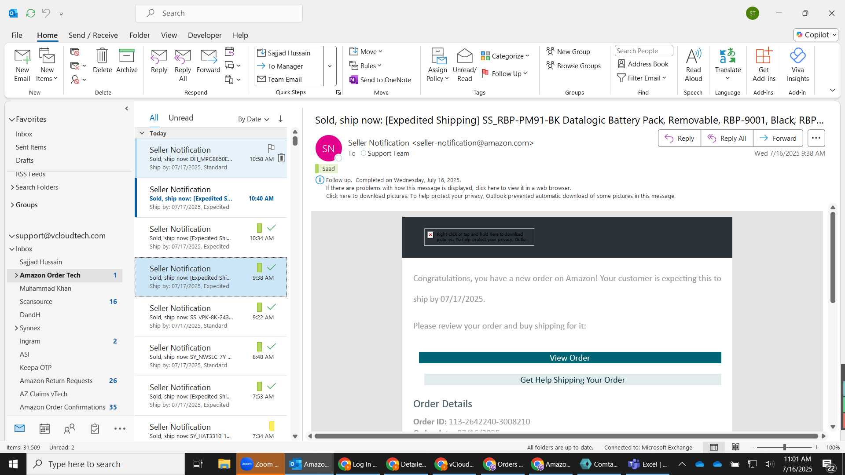
Task: Open the People view in navigation bar
Action: click(x=70, y=428)
